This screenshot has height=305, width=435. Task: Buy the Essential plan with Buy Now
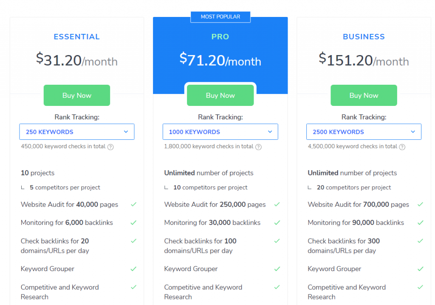[x=77, y=95]
